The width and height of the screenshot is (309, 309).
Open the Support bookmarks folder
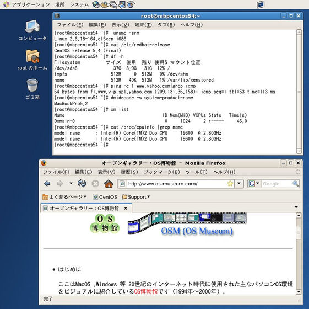136,197
